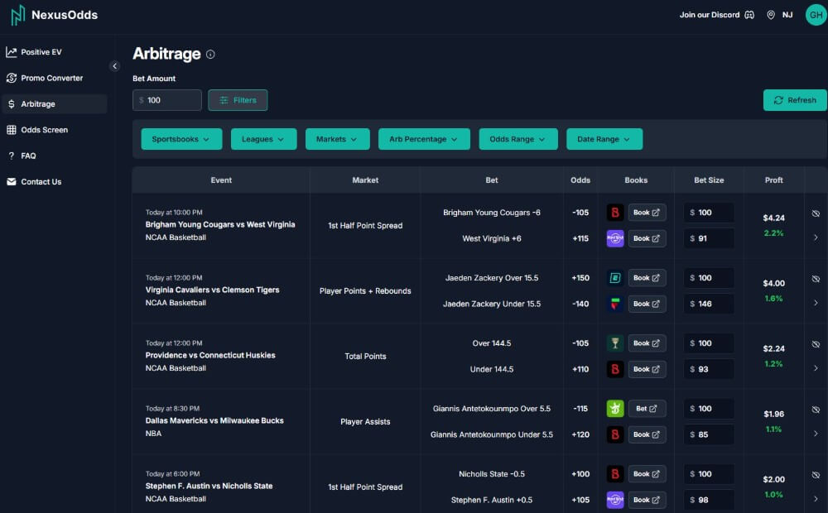Viewport: 828px width, 513px height.
Task: Click the Refresh button
Action: coord(794,99)
